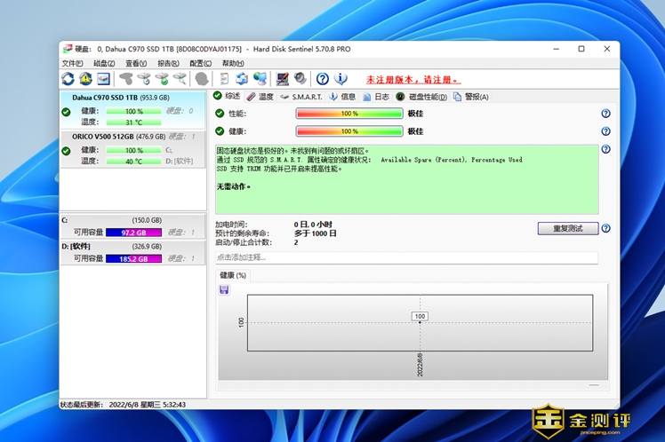This screenshot has height=442, width=665.
Task: Click the help icon beside the 健康 bar
Action: click(605, 131)
